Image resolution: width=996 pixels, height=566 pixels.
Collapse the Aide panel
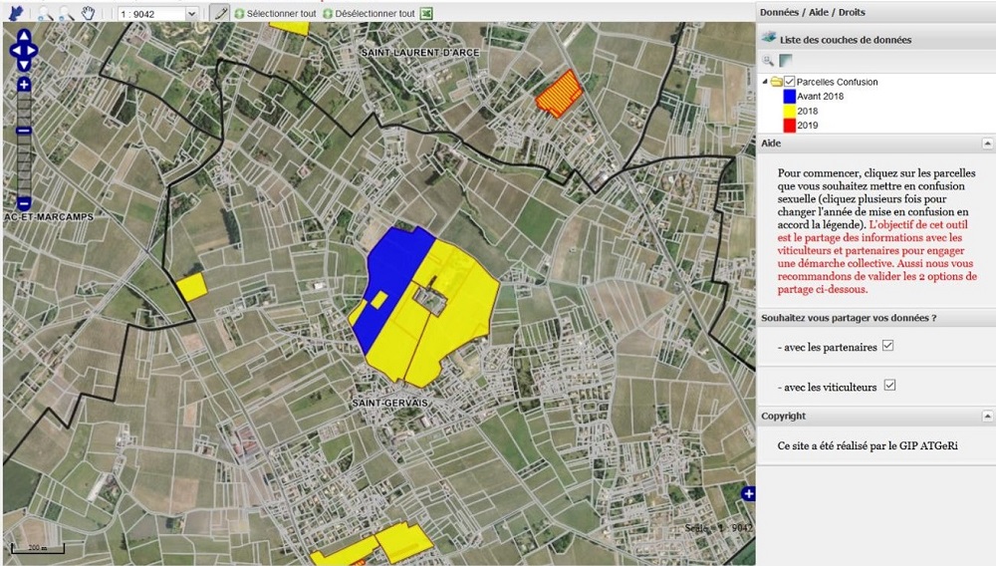pos(987,143)
